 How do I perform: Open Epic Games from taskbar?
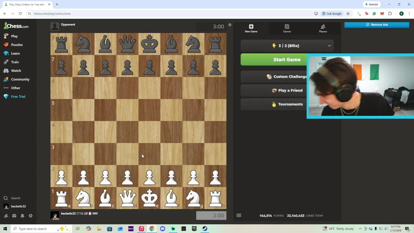pos(194,229)
